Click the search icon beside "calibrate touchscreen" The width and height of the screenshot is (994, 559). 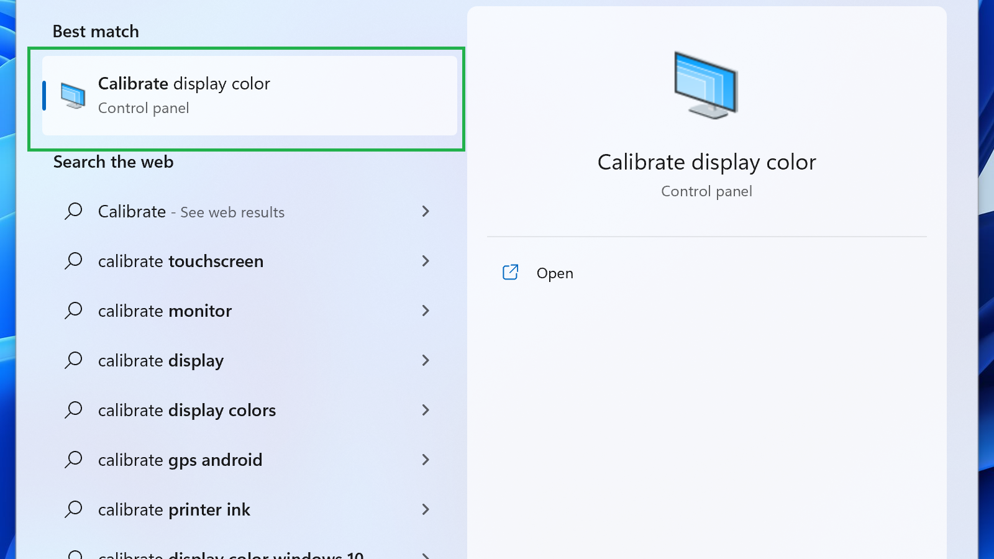click(73, 261)
